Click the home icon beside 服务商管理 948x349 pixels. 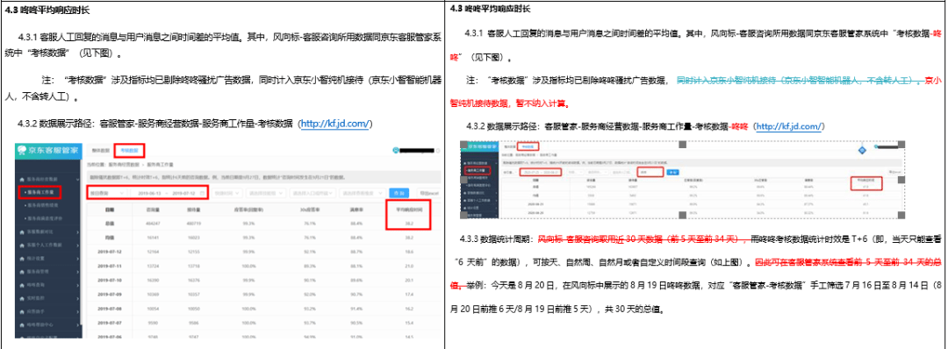tap(22, 271)
